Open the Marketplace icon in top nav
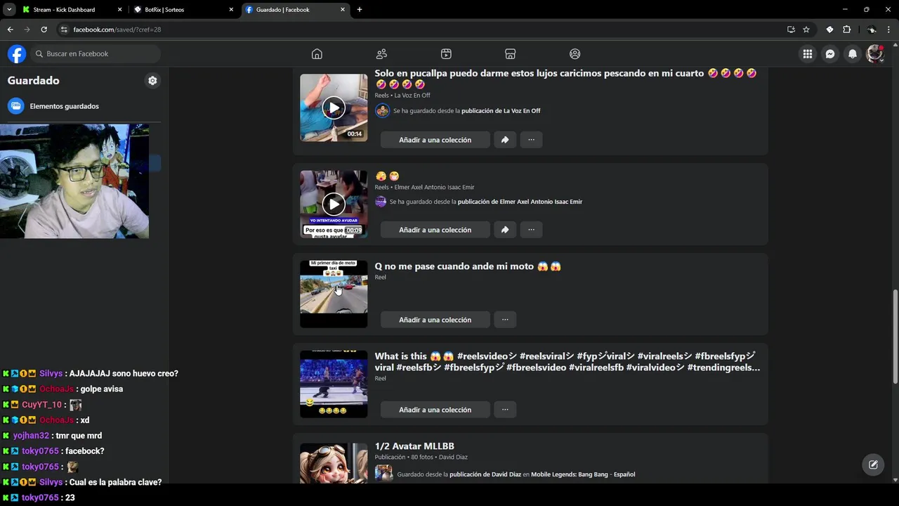The image size is (899, 506). coord(511,54)
